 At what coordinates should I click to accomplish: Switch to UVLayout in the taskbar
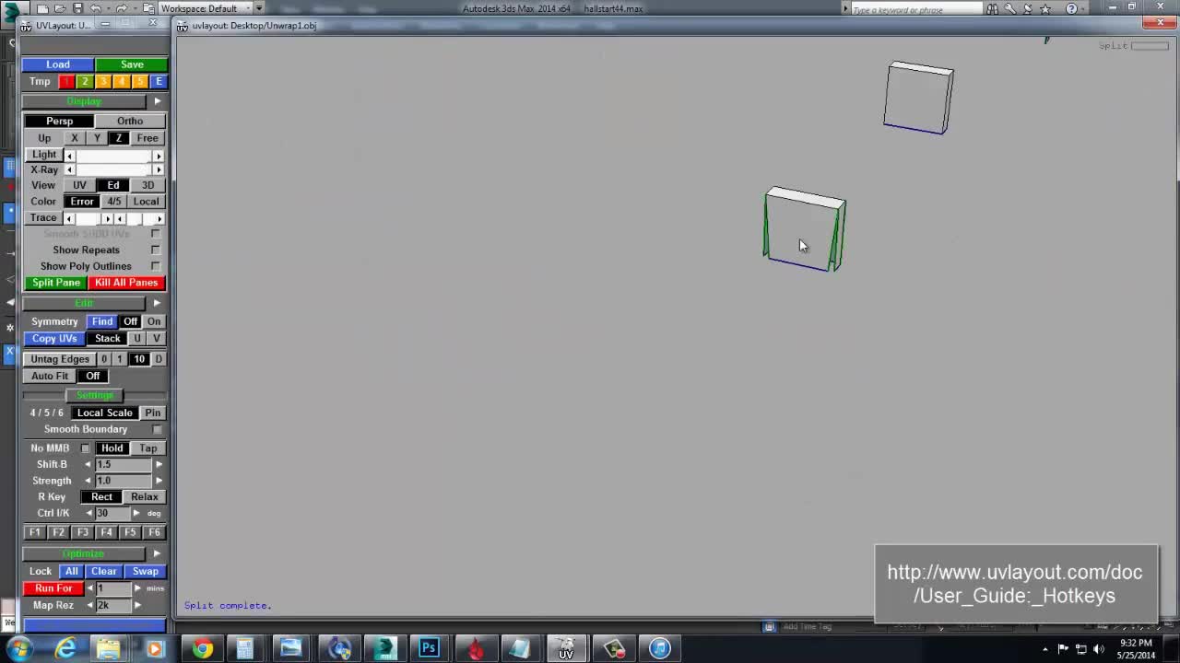click(566, 648)
